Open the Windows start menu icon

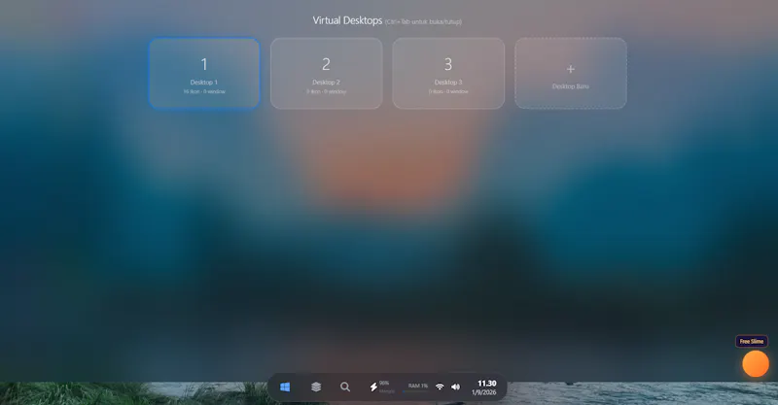click(285, 388)
